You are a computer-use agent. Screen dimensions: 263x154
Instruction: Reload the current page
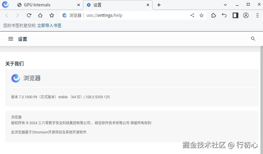point(29,15)
